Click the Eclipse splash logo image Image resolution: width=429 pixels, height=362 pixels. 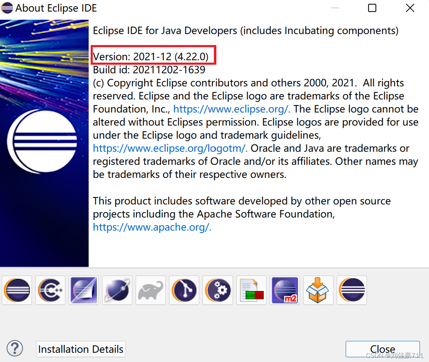44,143
